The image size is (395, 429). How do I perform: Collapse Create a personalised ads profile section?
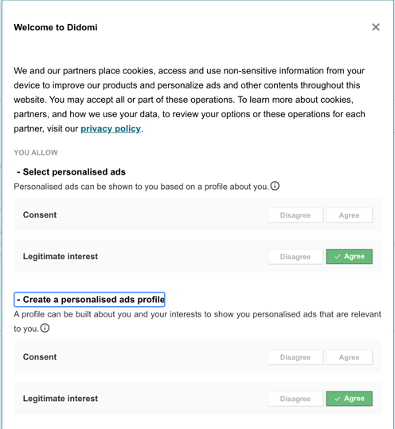[x=89, y=300]
